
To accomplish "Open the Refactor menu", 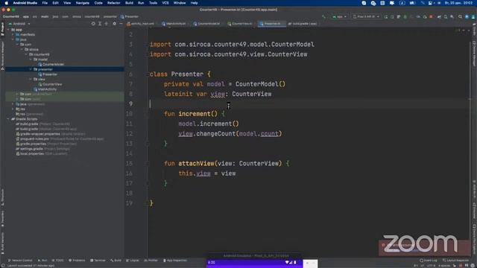I will point(114,3).
